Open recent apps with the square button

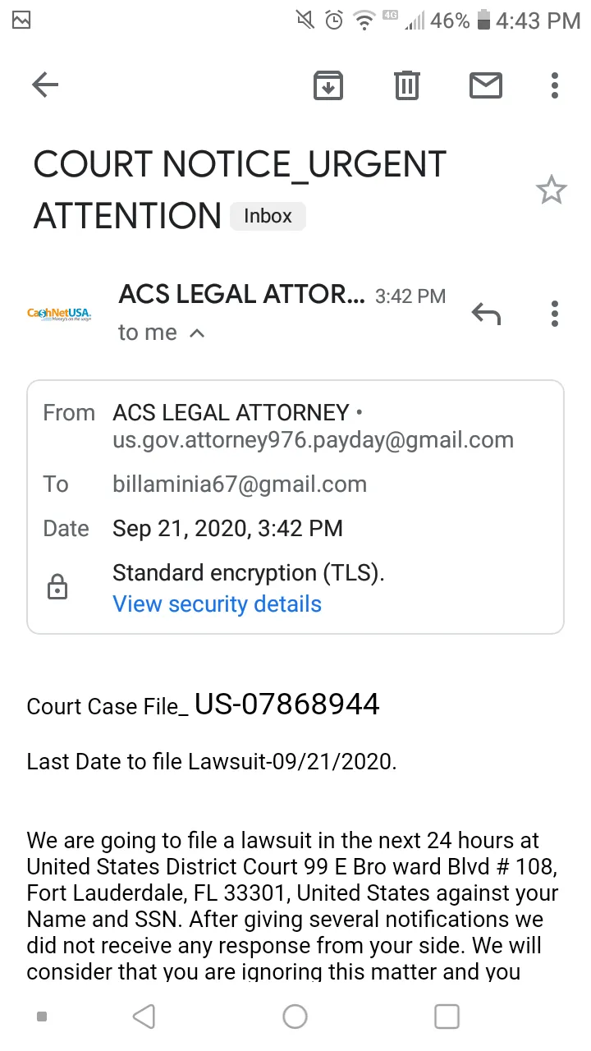pos(447,1017)
